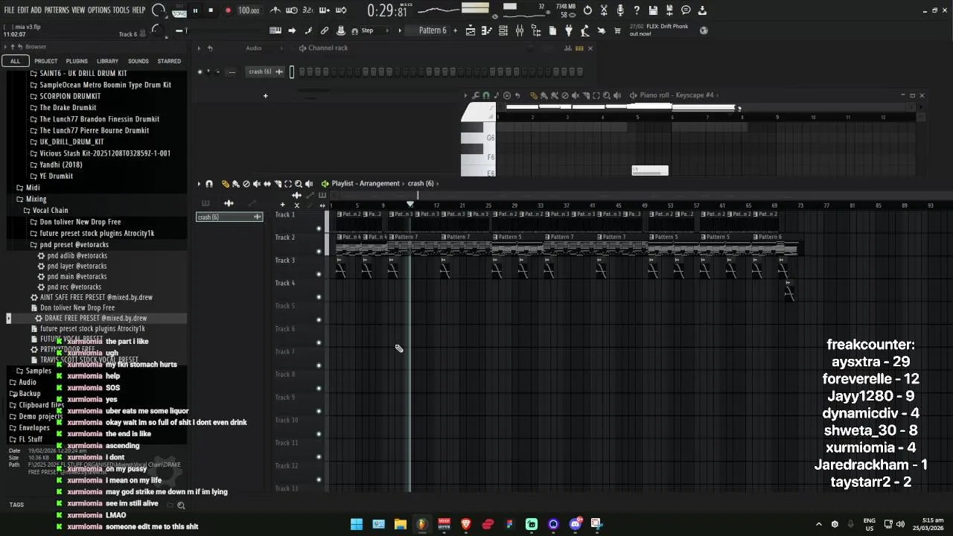Select the Mute tool in Playlist

coord(257,184)
